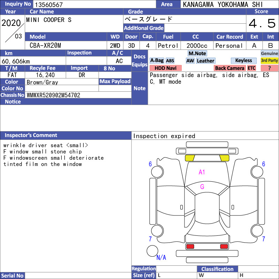The height and width of the screenshot is (279, 279).
Task: Click the M.Note docs badge
Action: 197,53
